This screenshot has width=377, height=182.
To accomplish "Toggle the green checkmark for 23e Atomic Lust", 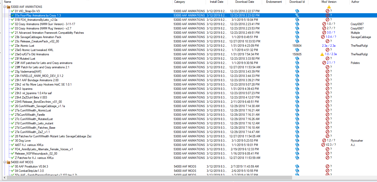I will pyautogui.click(x=13, y=46).
